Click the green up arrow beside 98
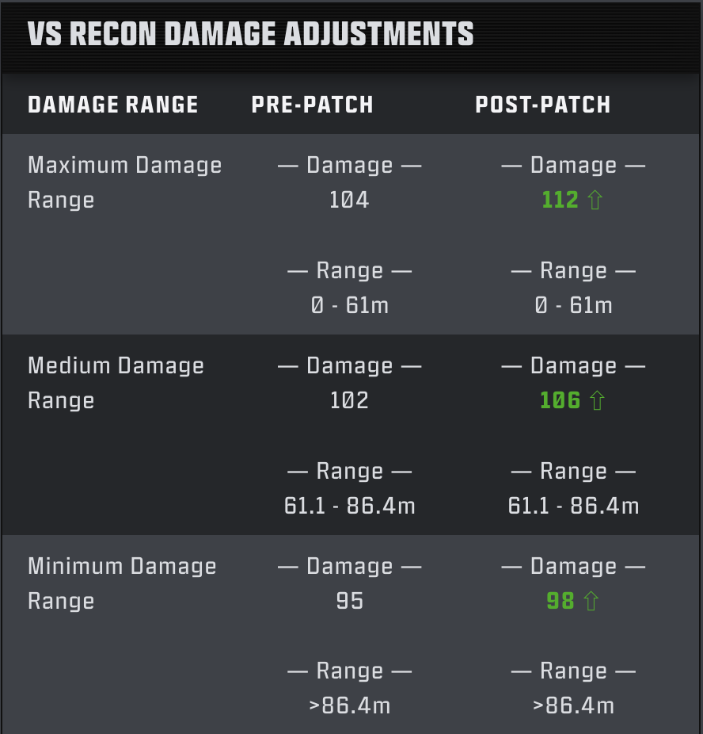 [x=591, y=602]
